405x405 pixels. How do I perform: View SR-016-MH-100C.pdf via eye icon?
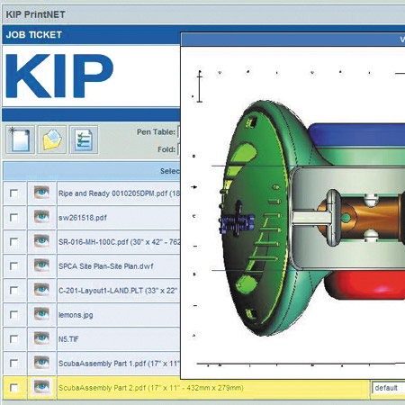click(41, 241)
